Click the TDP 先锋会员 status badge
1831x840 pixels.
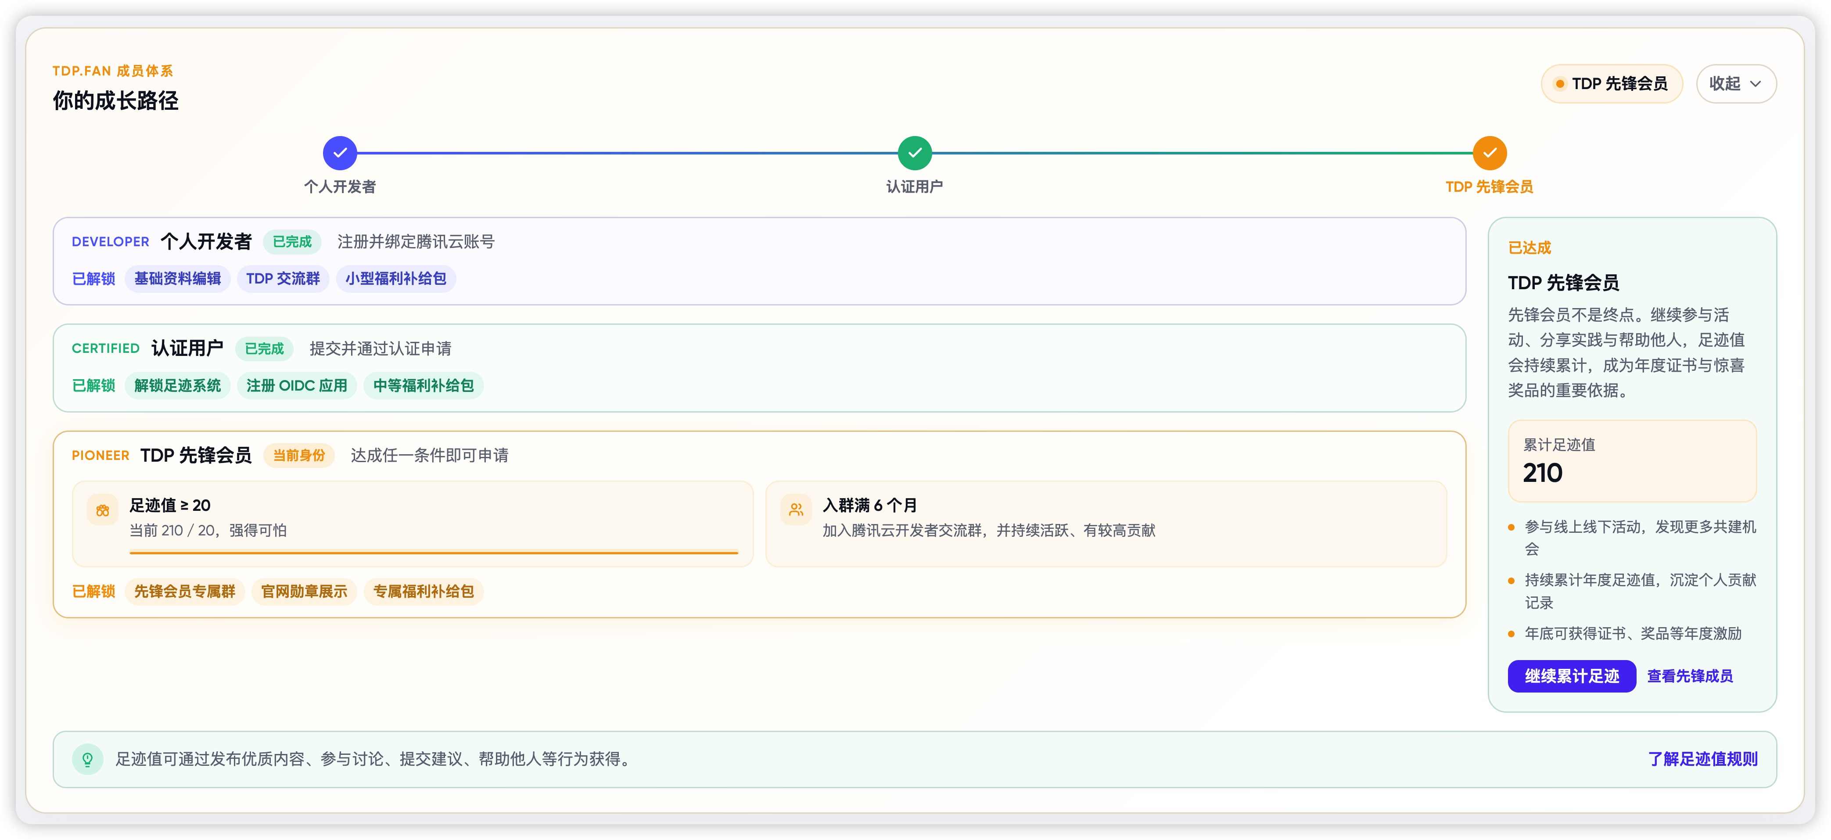(x=1612, y=84)
